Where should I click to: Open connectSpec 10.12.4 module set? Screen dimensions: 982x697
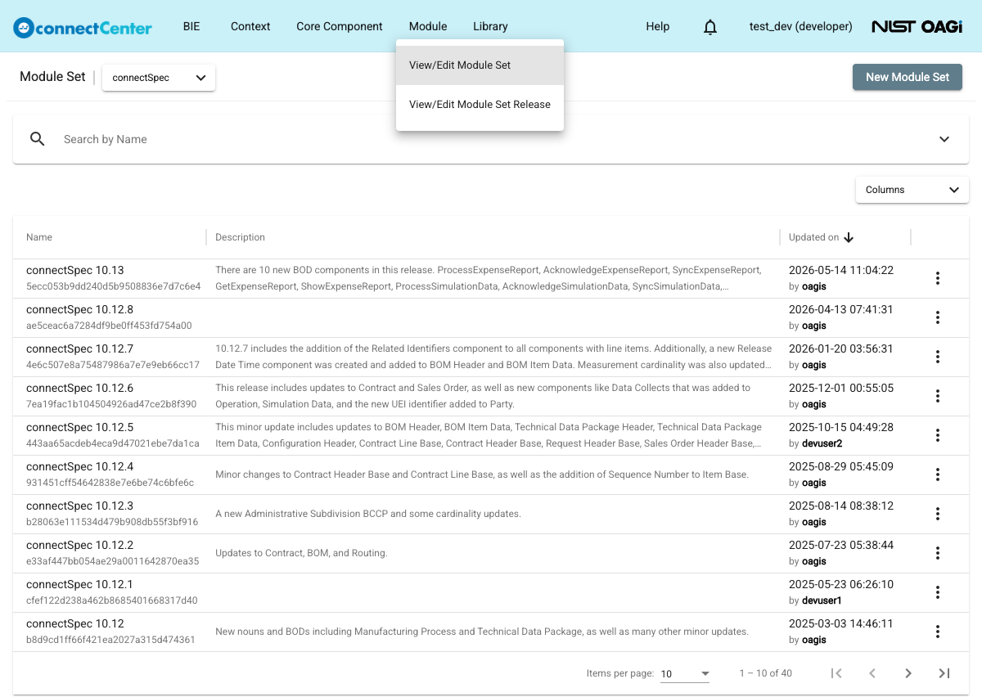79,466
